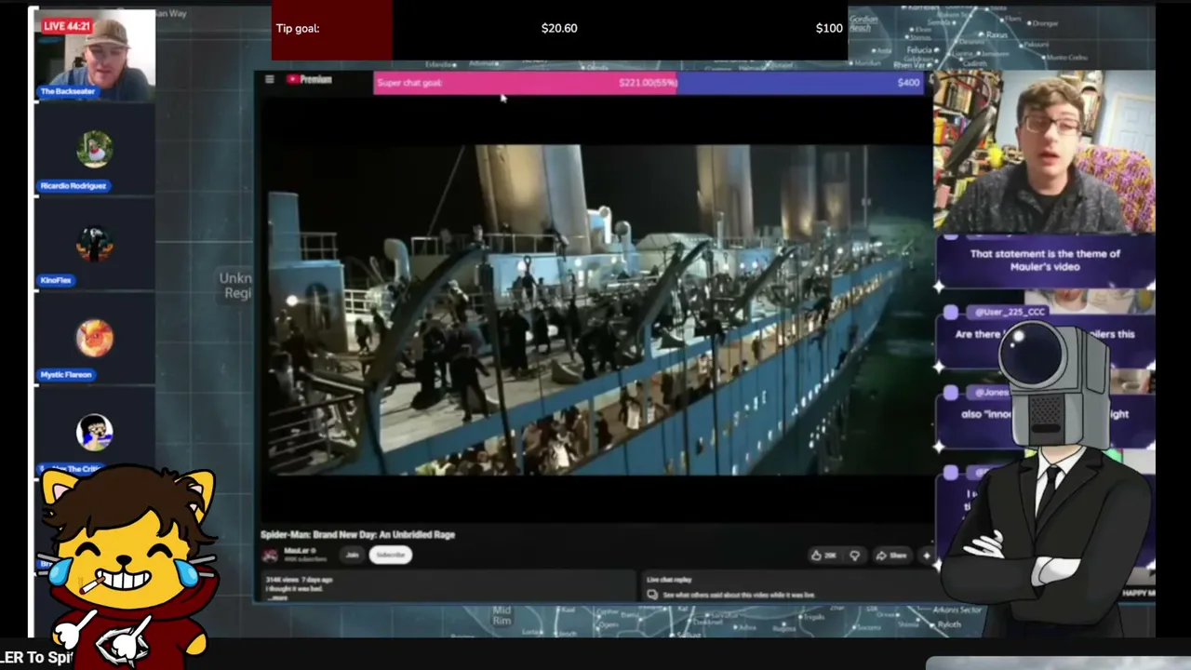Image resolution: width=1191 pixels, height=670 pixels.
Task: Click Ricardio Rodriguez's avatar
Action: click(94, 149)
